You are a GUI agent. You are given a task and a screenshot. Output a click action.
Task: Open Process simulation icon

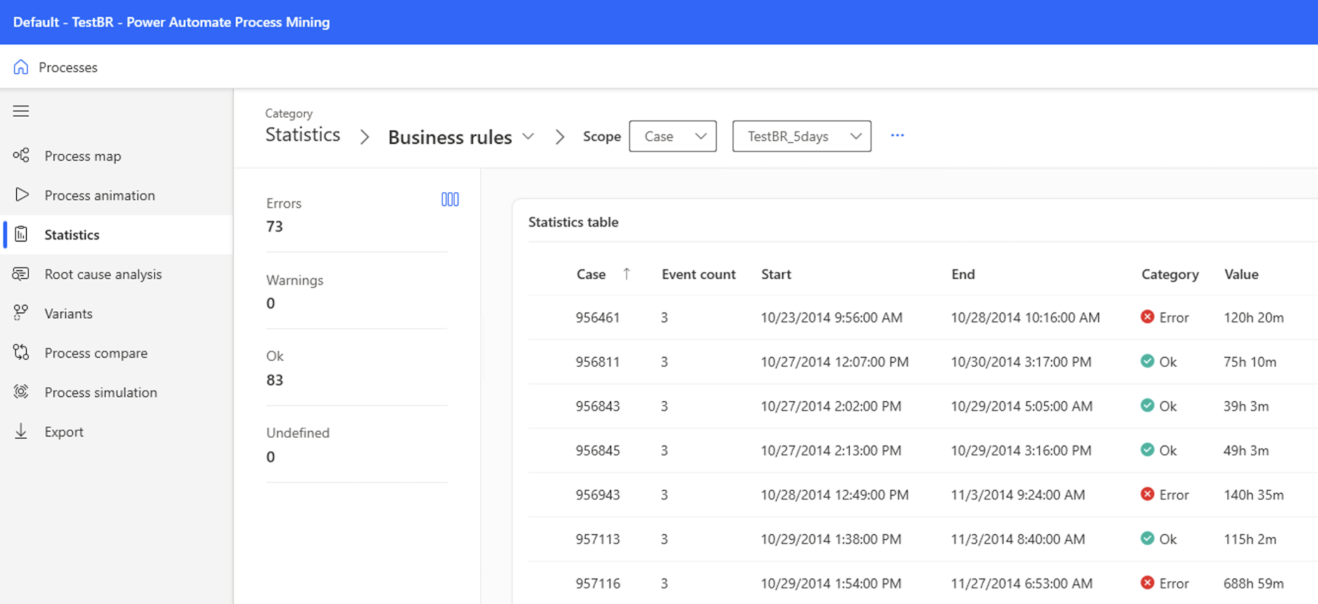tap(21, 392)
